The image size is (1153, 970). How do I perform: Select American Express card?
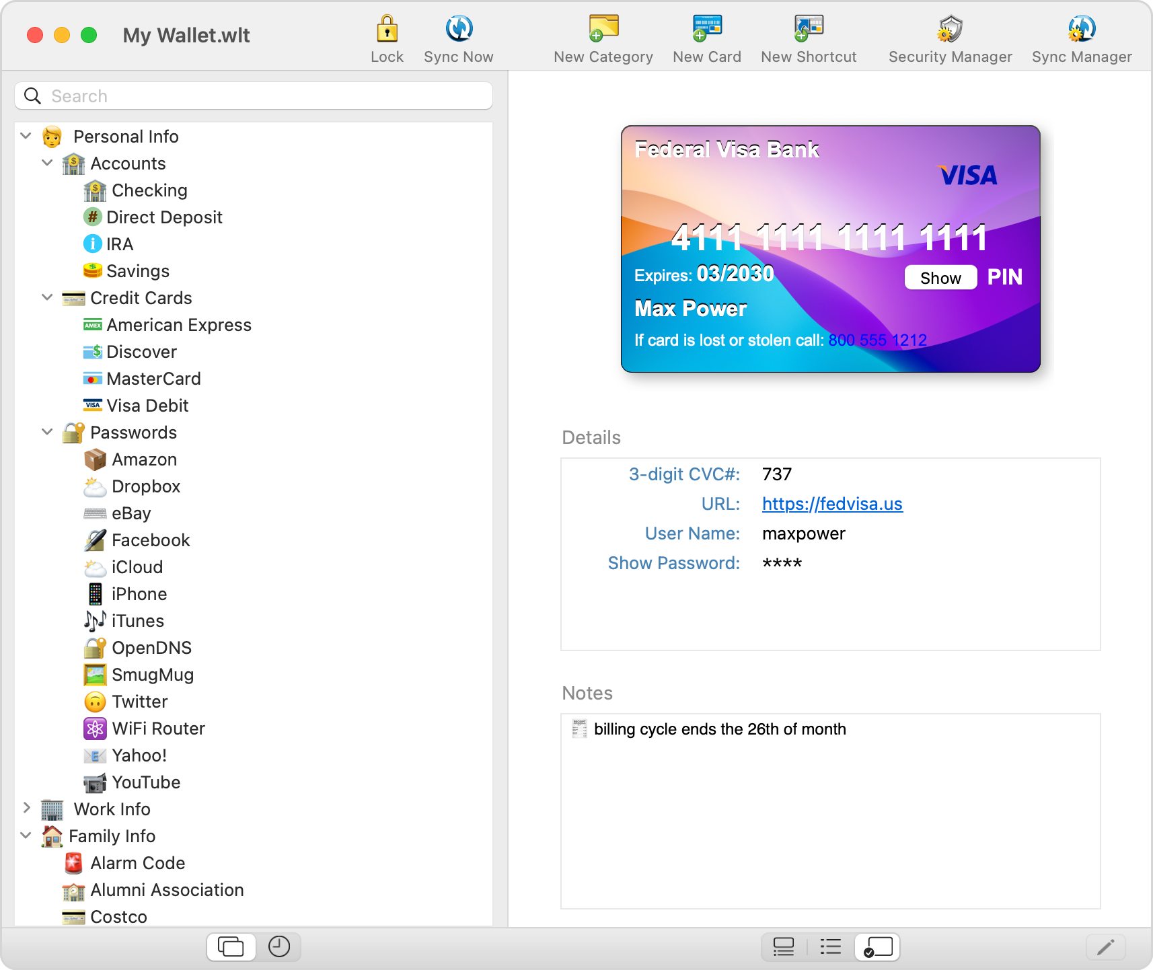click(179, 325)
